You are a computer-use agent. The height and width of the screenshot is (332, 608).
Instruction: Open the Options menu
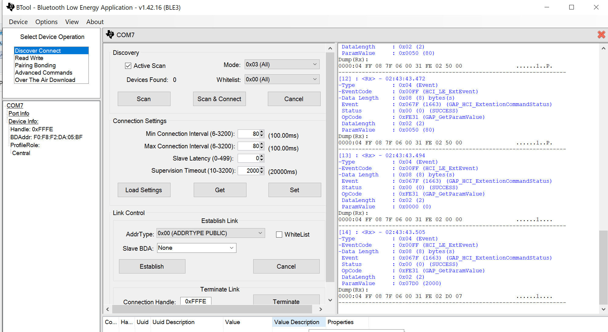coord(46,22)
